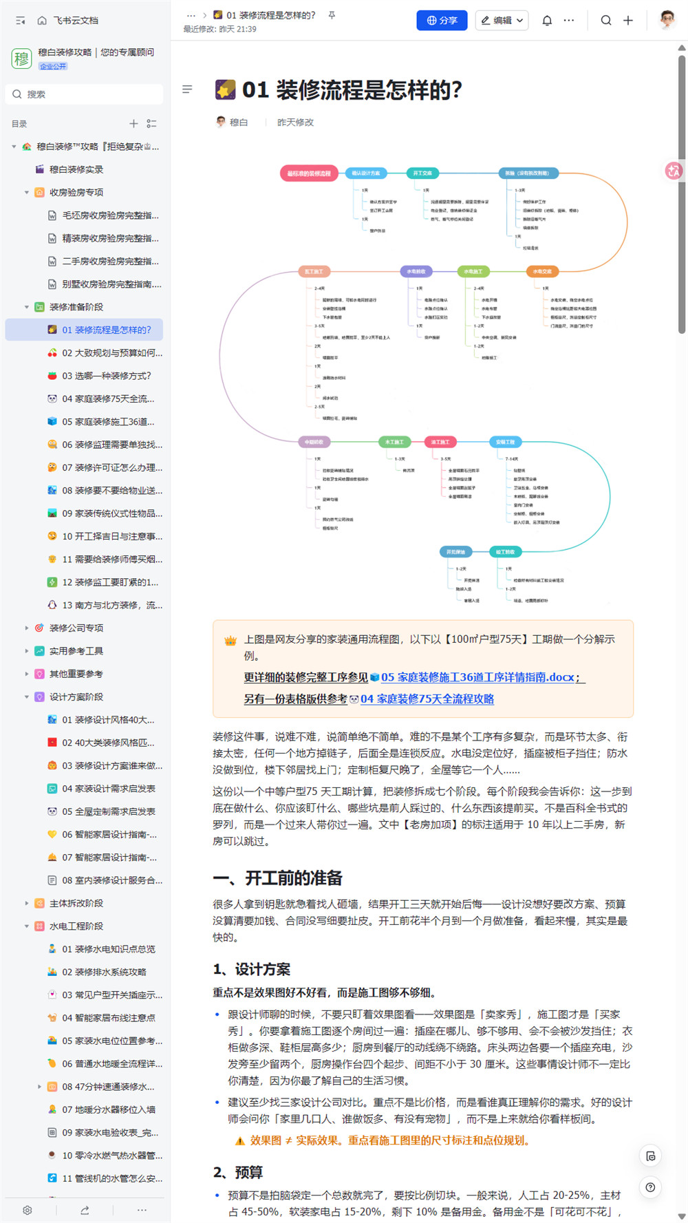
Task: Expand the 08 47分钟速通装修水 item
Action: [39, 1087]
